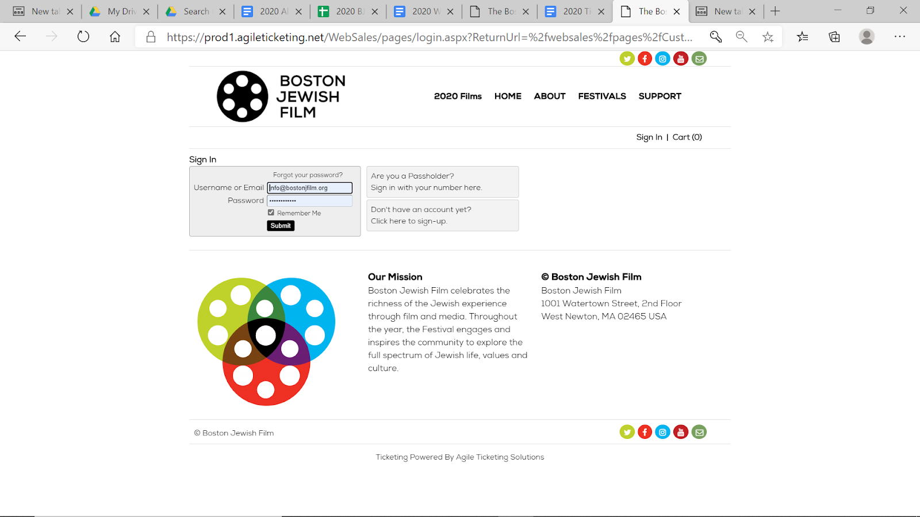The width and height of the screenshot is (920, 517).
Task: Click the 'Our Mission' heading
Action: (x=395, y=277)
